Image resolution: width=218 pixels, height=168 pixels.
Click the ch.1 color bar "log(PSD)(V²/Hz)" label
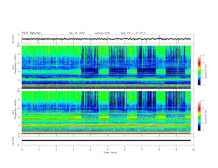206,72
